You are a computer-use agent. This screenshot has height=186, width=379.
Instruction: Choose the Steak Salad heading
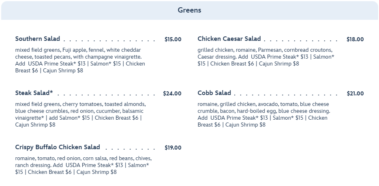pyautogui.click(x=34, y=93)
